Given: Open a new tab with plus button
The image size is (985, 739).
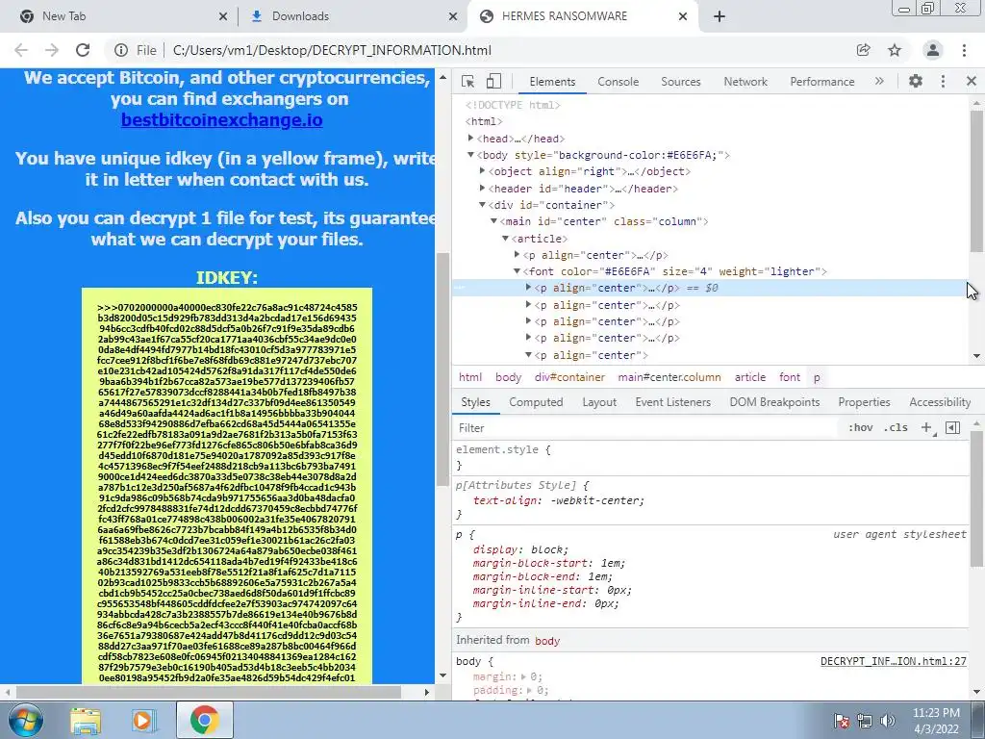Looking at the screenshot, I should (720, 16).
